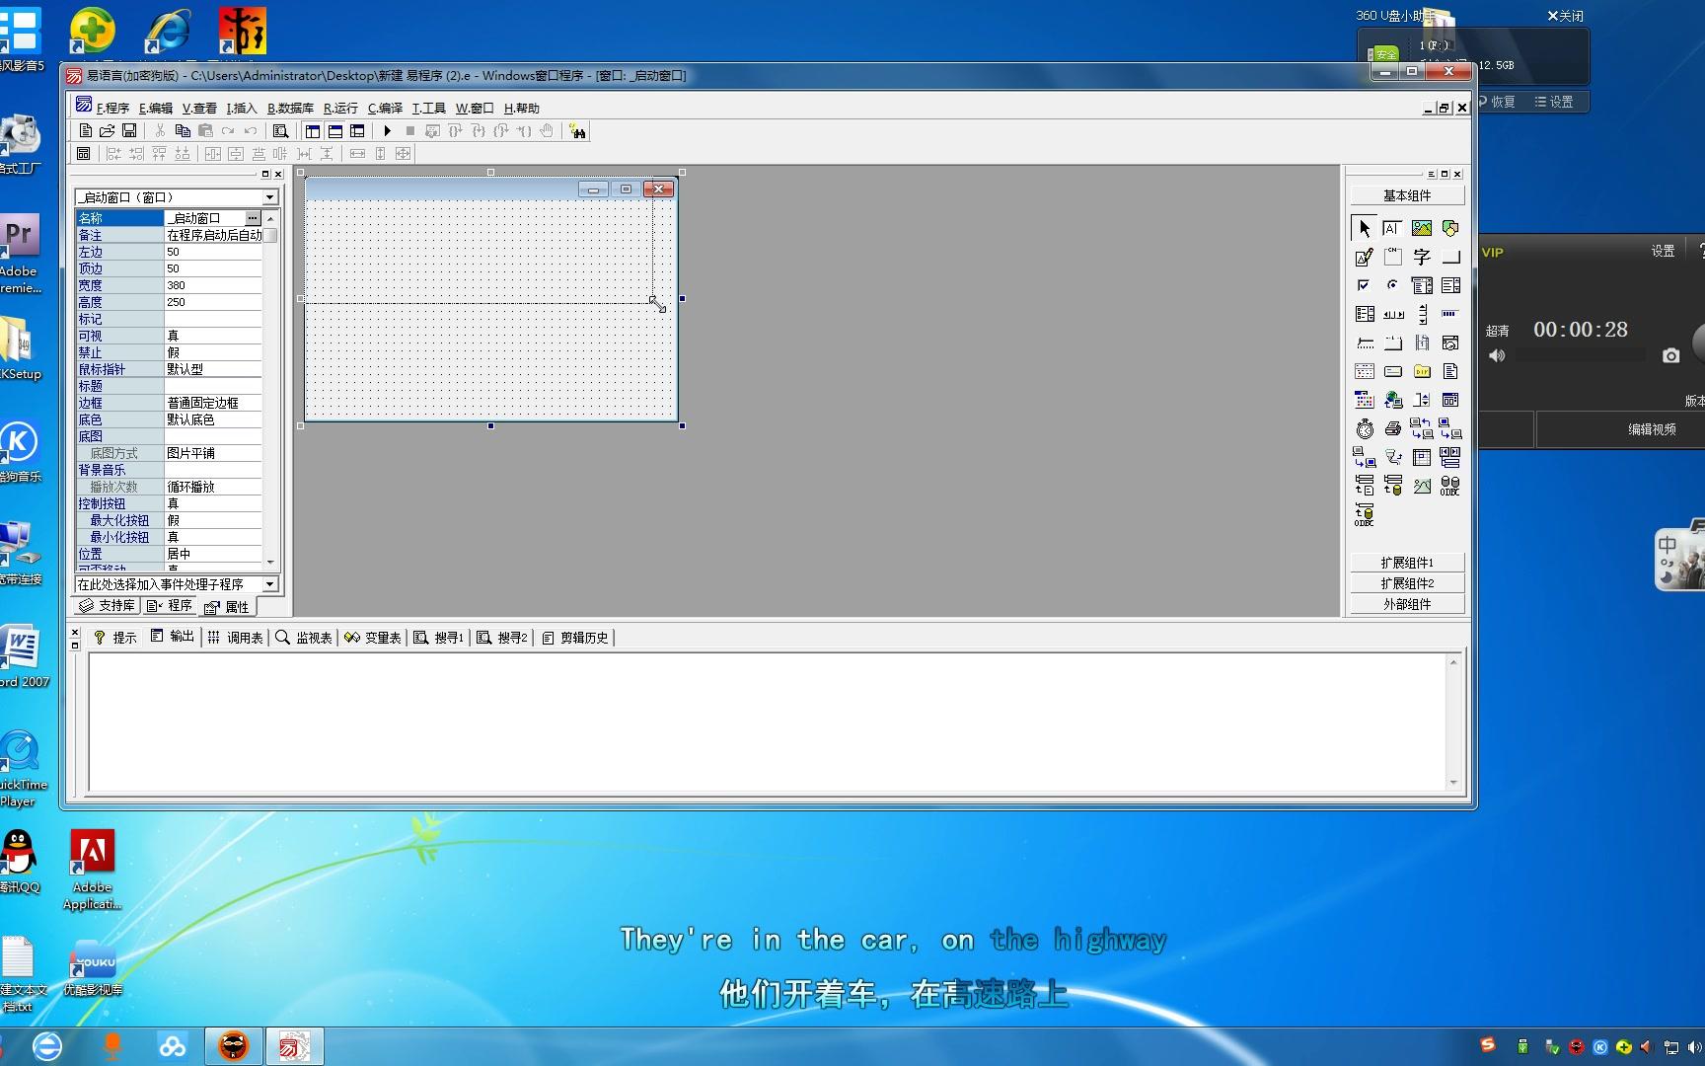Select the checkbox component
The width and height of the screenshot is (1705, 1066).
[1364, 285]
